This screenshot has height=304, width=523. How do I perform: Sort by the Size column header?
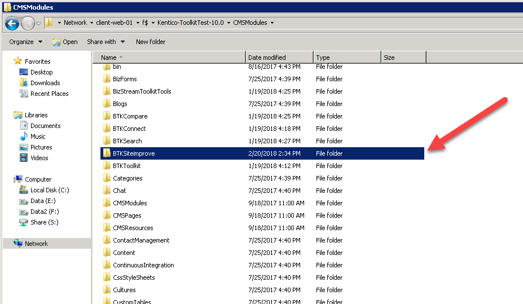click(x=403, y=58)
